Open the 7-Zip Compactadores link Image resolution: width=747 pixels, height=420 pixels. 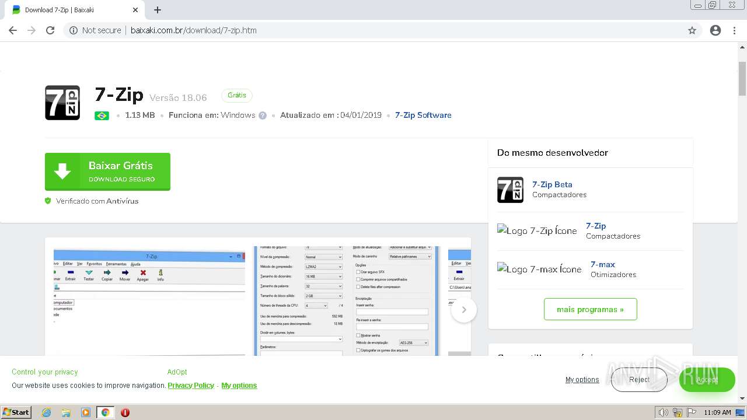click(596, 226)
